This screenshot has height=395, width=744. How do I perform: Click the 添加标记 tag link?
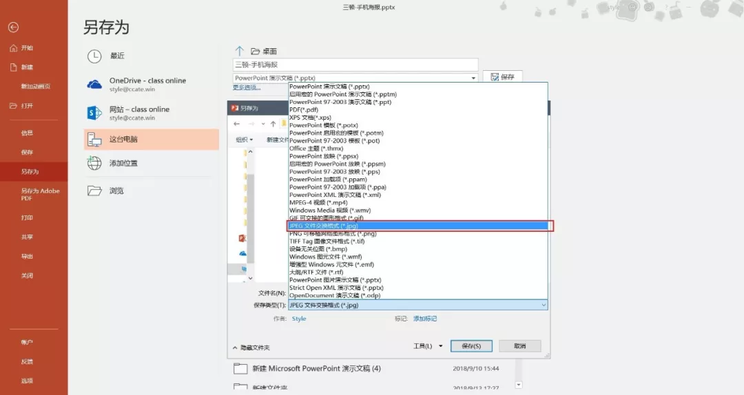point(425,319)
